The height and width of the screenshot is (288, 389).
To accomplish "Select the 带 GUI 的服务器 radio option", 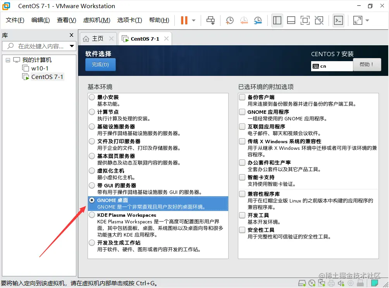I will (x=92, y=185).
